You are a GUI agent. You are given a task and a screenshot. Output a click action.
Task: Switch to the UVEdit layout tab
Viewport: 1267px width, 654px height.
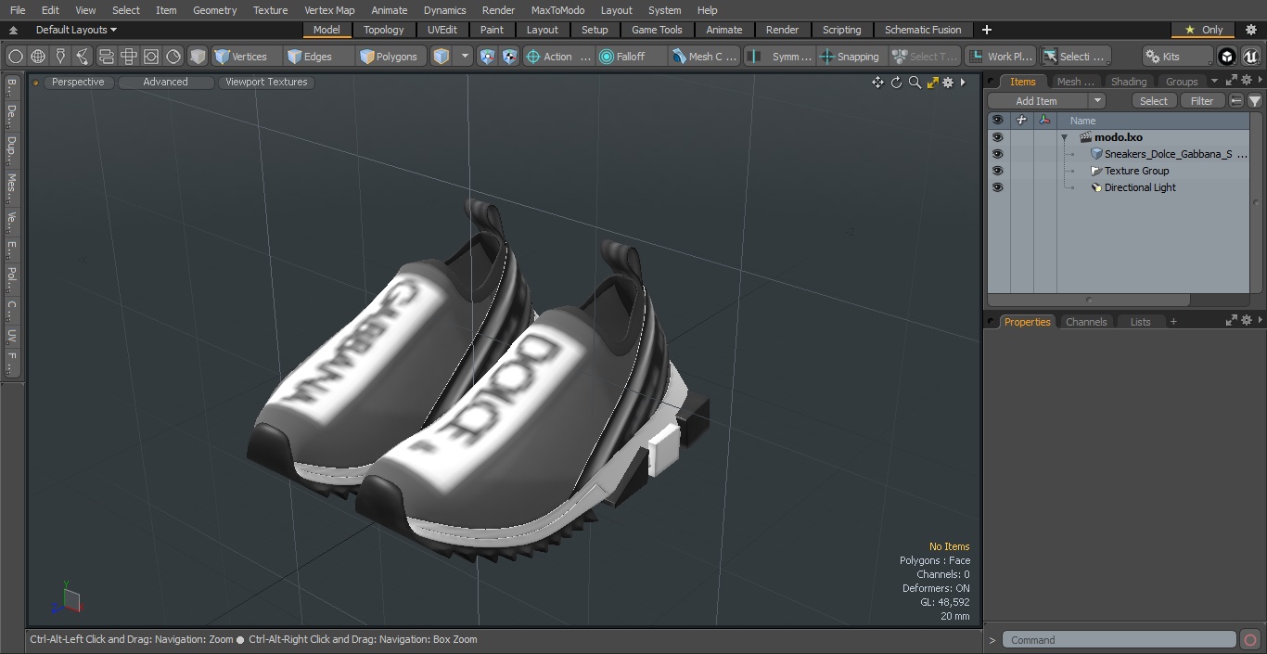click(x=442, y=30)
